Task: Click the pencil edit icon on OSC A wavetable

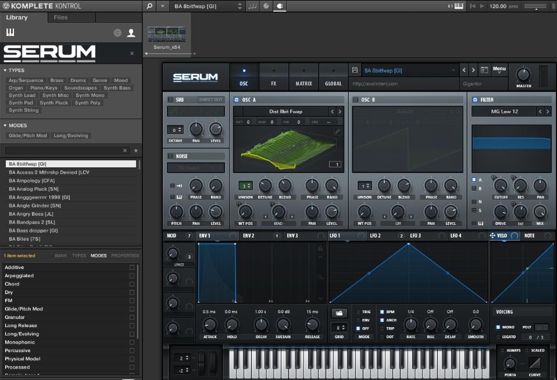Action: click(x=337, y=132)
